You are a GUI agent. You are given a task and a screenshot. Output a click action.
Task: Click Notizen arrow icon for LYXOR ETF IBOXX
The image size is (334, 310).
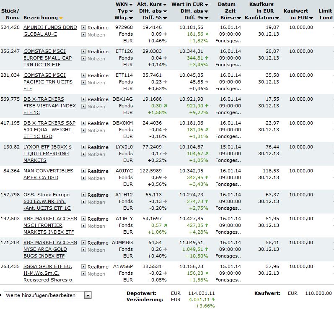click(83, 154)
